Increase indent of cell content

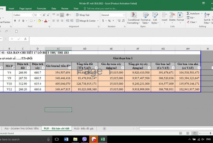pos(72,21)
